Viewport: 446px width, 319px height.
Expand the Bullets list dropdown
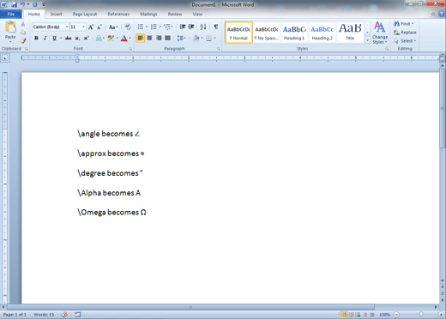coord(147,27)
